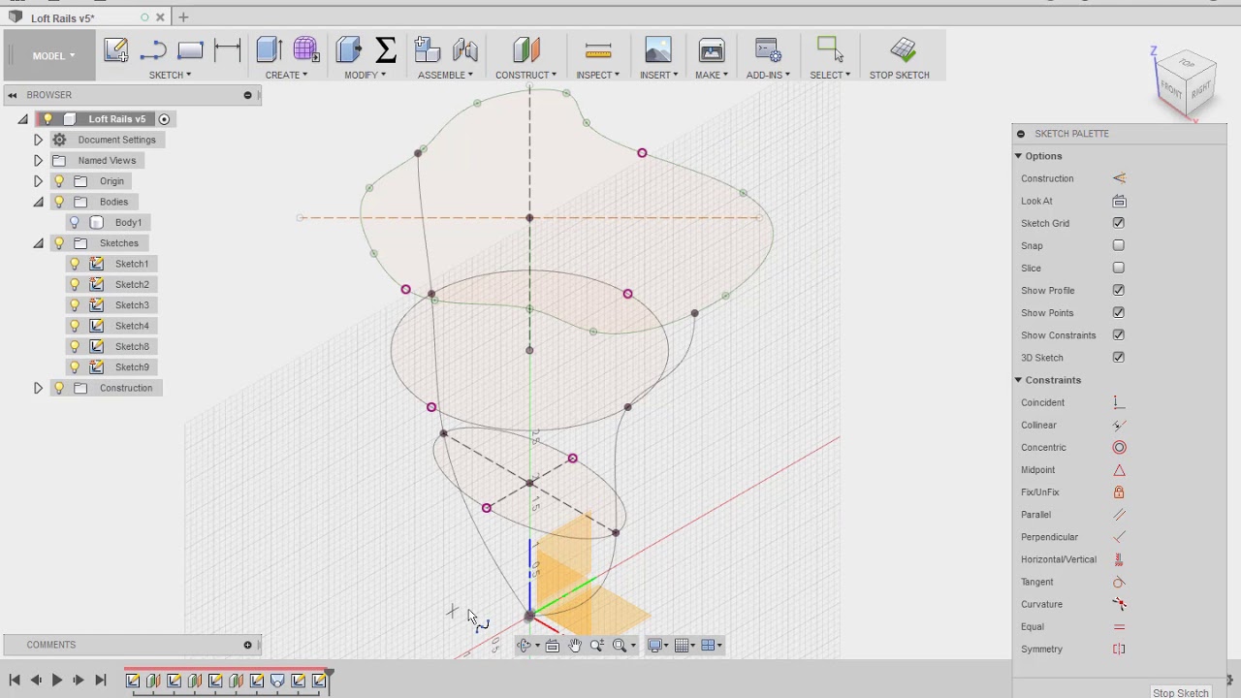
Task: Click the Stop Sketch palette button
Action: [1180, 692]
